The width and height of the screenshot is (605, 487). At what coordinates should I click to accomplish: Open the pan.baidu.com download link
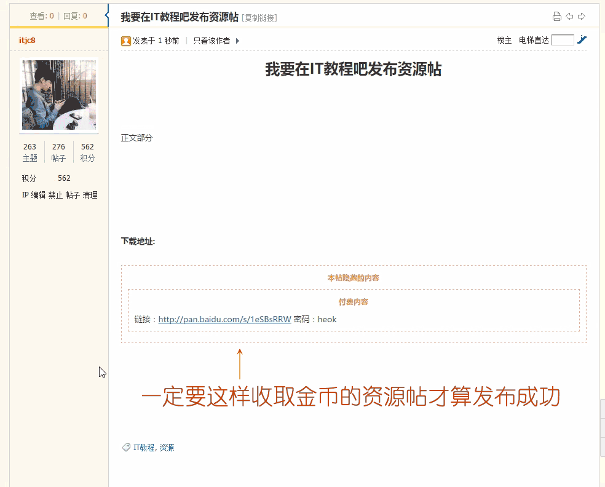click(x=224, y=320)
